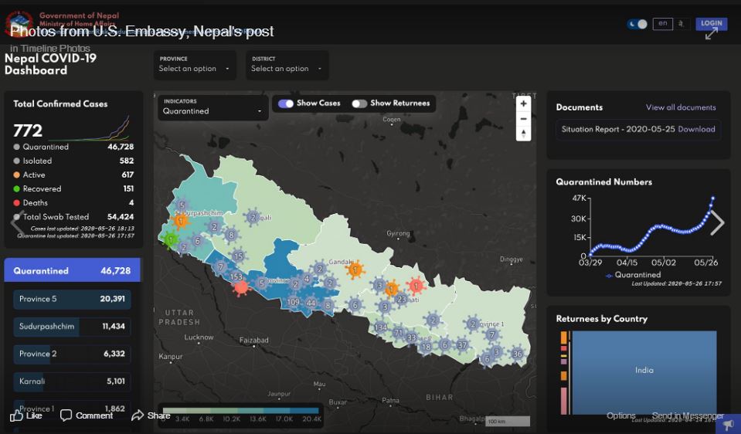Click the 109 cases map marker
The height and width of the screenshot is (434, 741).
293,302
